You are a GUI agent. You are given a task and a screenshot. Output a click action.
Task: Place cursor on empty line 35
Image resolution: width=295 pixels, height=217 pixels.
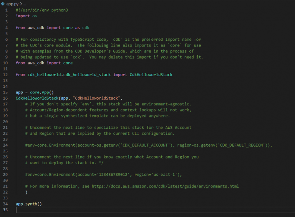click(x=77, y=210)
